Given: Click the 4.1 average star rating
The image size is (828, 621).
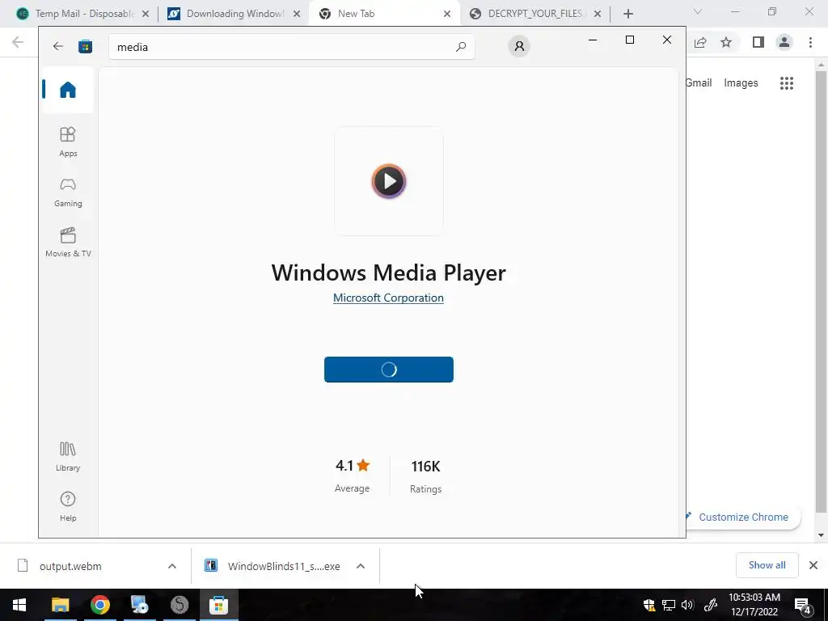Looking at the screenshot, I should point(353,465).
